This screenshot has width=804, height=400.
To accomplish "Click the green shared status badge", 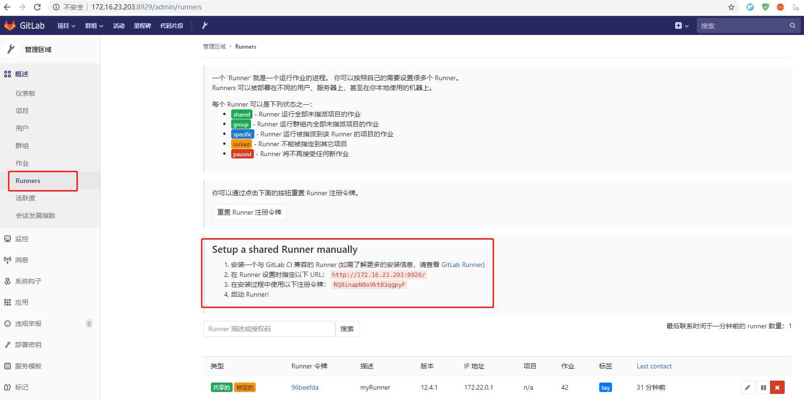I will pyautogui.click(x=242, y=114).
